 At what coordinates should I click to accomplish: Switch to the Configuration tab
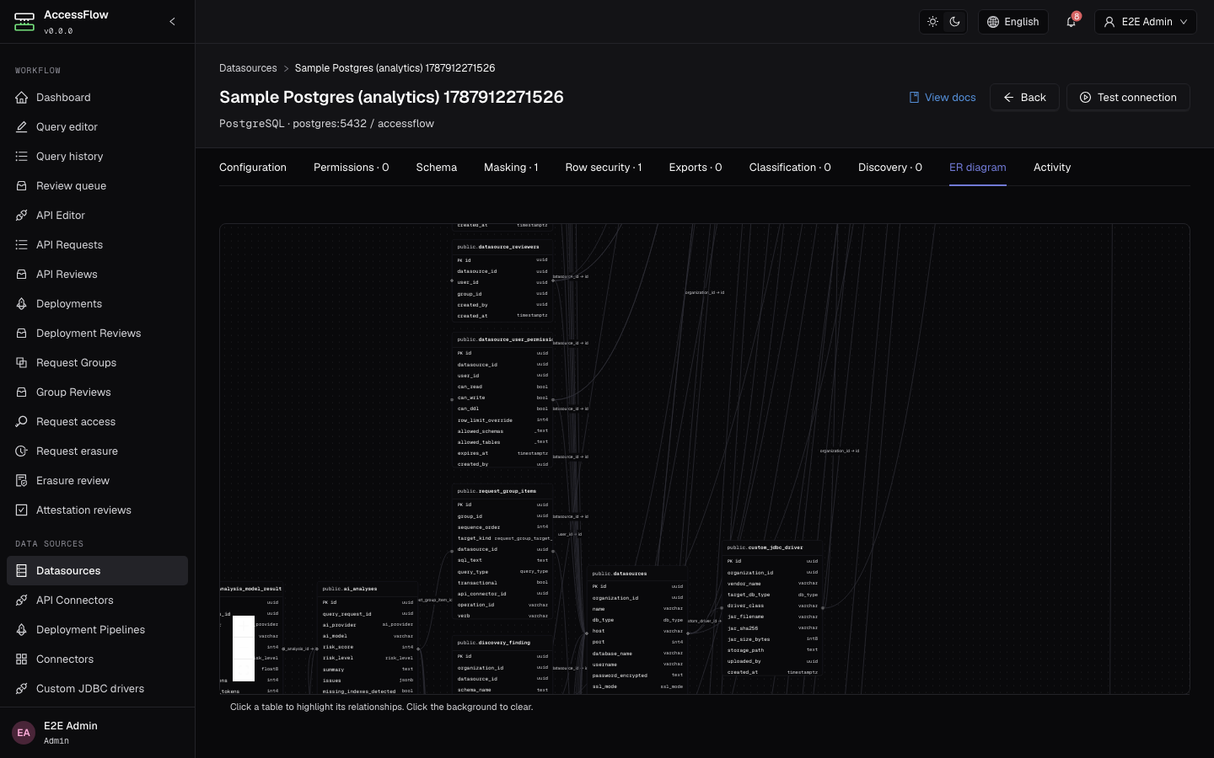tap(253, 168)
